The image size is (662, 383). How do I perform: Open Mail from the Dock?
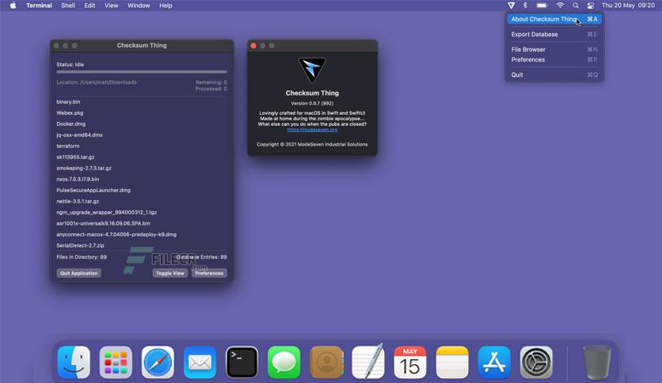(200, 362)
